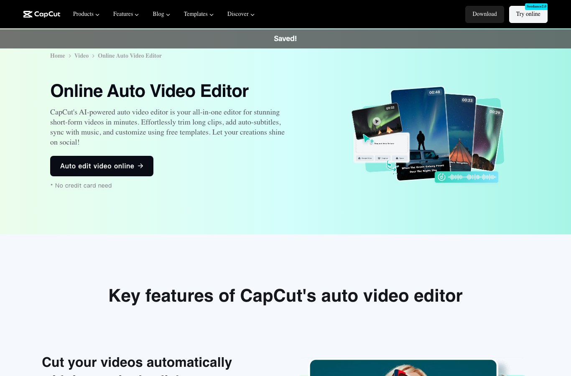Click the No credit card need note
The width and height of the screenshot is (571, 376).
[81, 185]
